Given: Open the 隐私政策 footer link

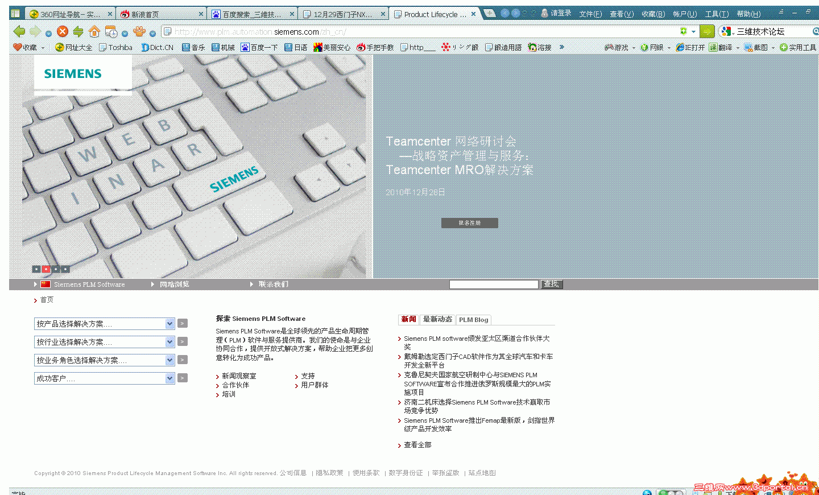Looking at the screenshot, I should pos(329,473).
